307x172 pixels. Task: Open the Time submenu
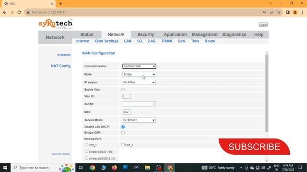point(195,41)
